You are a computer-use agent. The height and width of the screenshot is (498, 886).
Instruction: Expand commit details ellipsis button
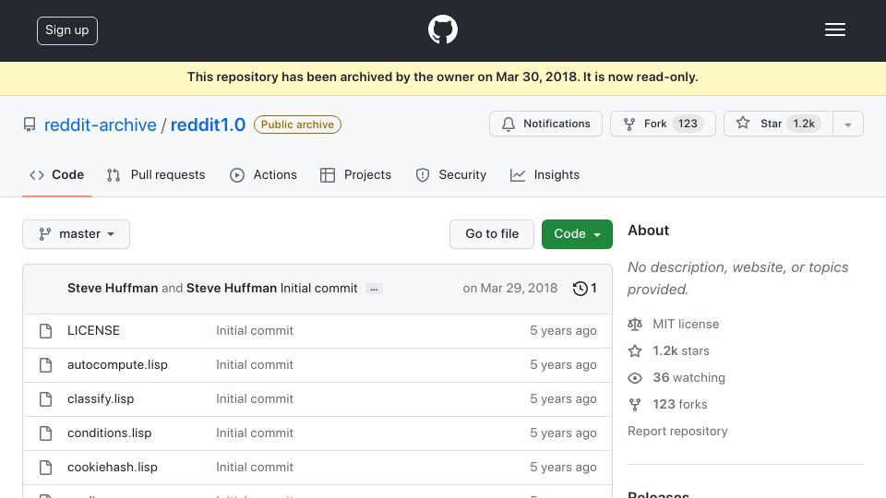(x=374, y=289)
